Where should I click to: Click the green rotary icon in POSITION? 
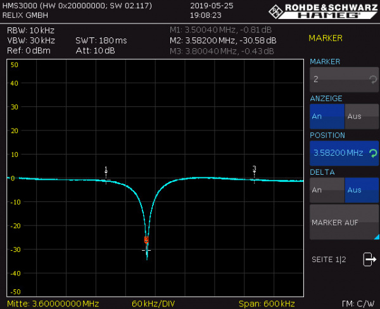point(373,153)
